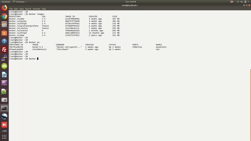Click the 'mysqltest' container name
This screenshot has height=141, width=251.
pos(161,47)
